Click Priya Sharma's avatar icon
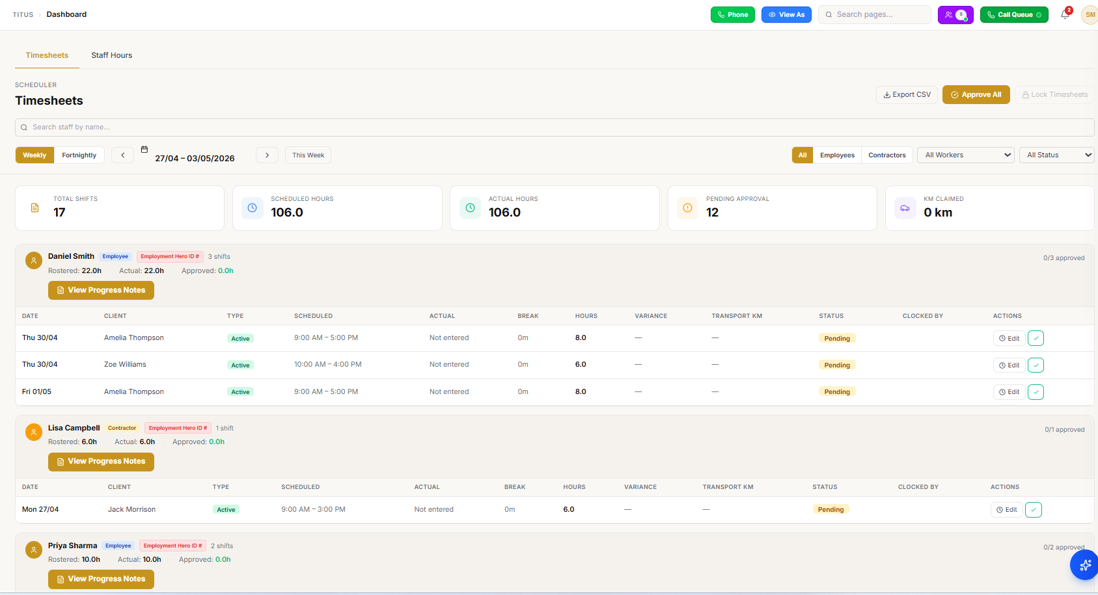 pyautogui.click(x=34, y=550)
